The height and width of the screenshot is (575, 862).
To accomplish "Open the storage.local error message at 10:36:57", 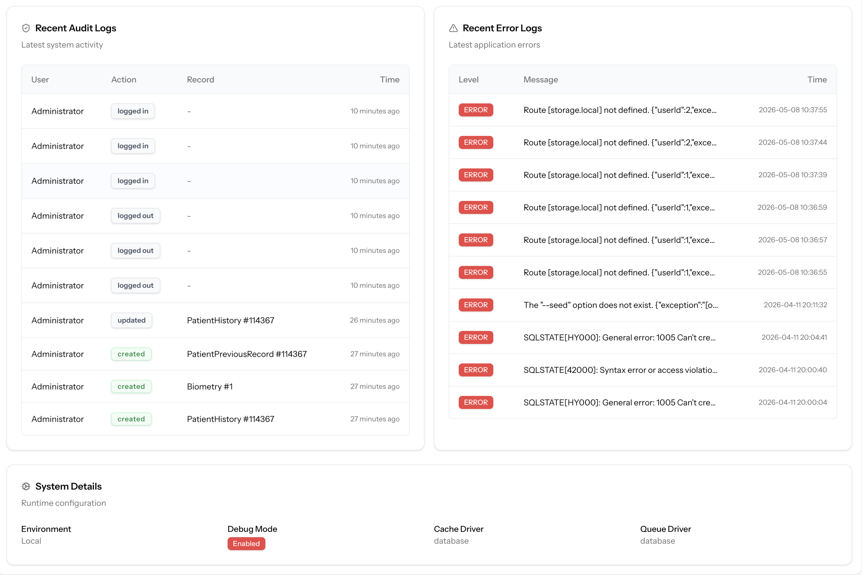I will click(619, 240).
